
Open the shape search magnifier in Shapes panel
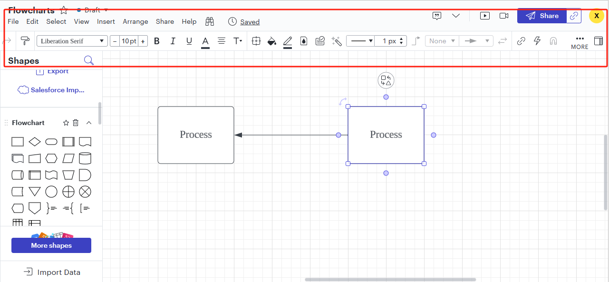click(88, 60)
